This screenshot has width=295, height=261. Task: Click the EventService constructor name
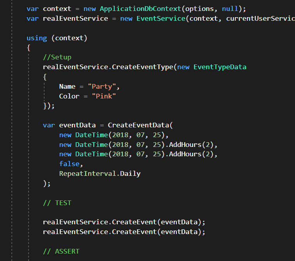[x=161, y=18]
